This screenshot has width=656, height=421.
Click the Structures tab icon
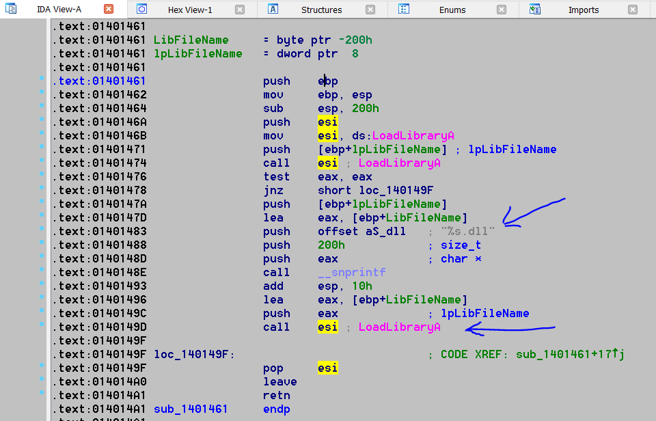tap(273, 10)
